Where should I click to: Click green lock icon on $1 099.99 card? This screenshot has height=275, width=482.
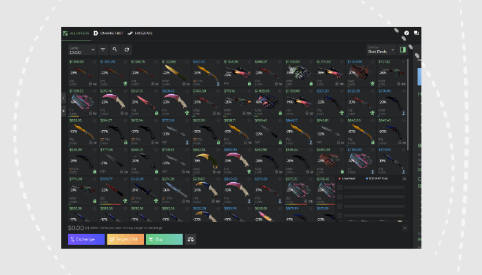280,113
